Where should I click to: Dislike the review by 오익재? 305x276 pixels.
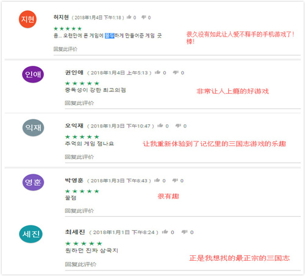pyautogui.click(x=178, y=126)
